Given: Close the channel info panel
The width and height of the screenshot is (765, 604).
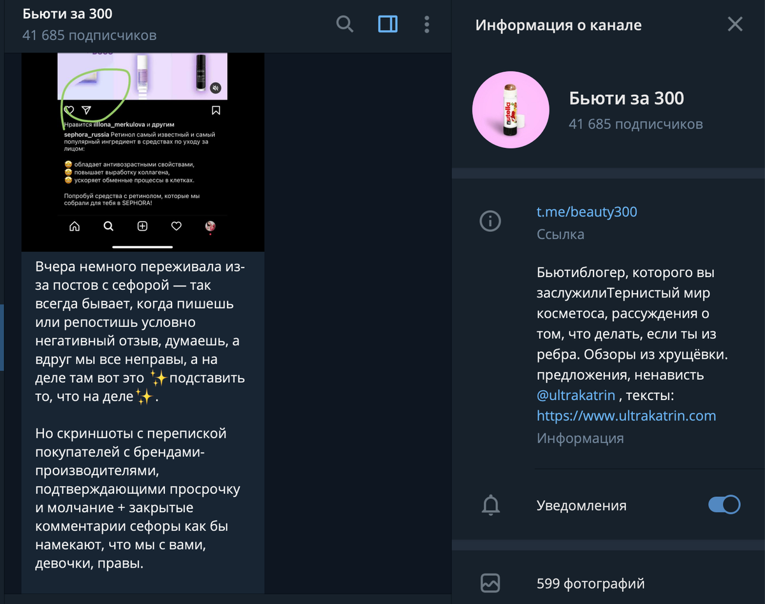Looking at the screenshot, I should 735,25.
